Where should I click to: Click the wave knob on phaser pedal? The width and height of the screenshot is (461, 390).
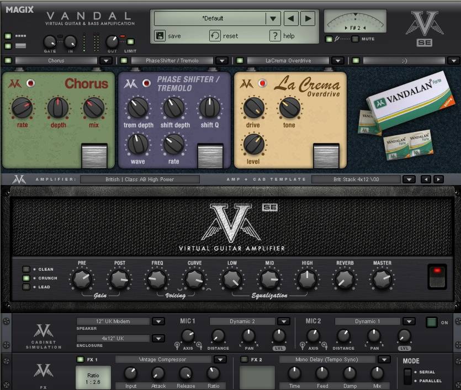point(138,144)
